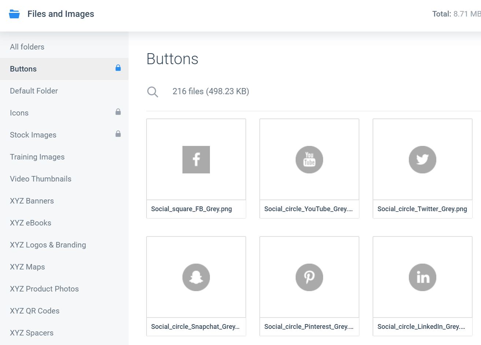Click the lock icon beside Icons folder
This screenshot has width=481, height=345.
pyautogui.click(x=118, y=112)
